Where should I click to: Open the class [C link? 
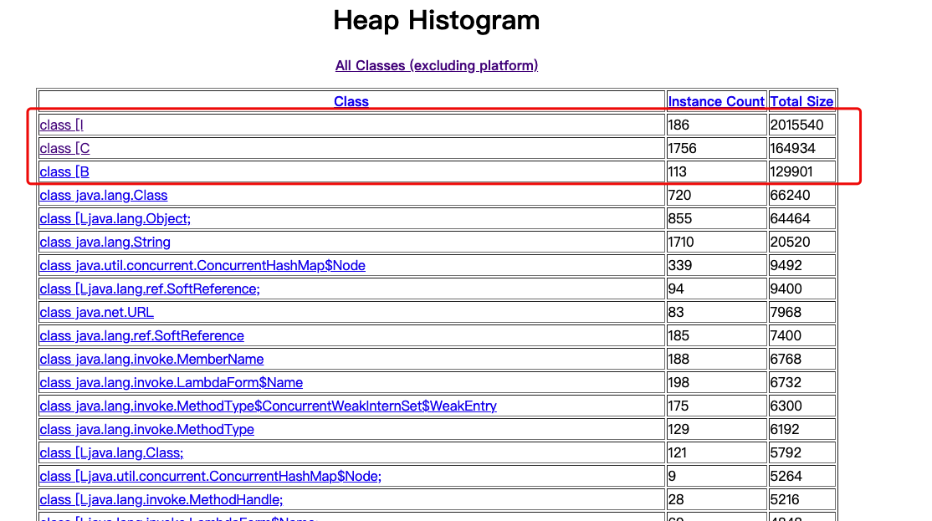64,148
